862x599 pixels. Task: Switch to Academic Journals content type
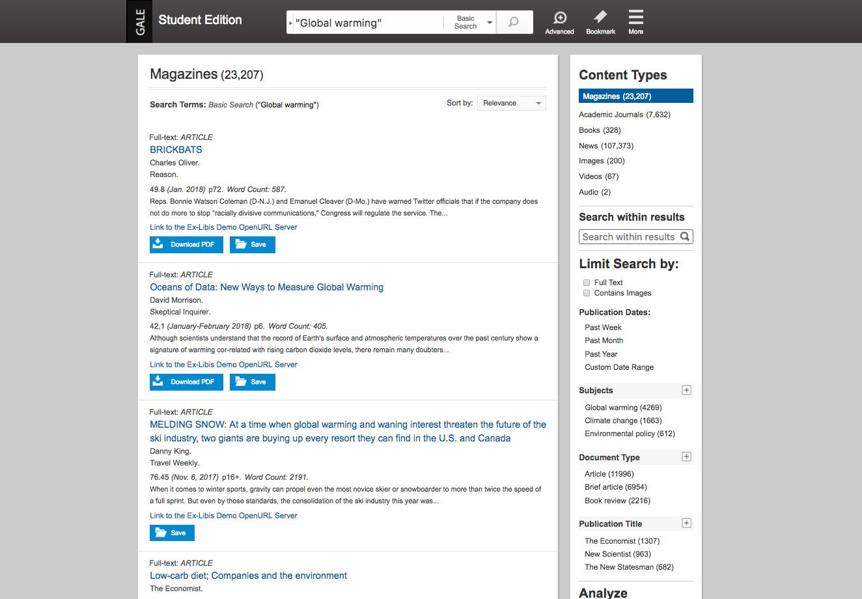tap(624, 115)
